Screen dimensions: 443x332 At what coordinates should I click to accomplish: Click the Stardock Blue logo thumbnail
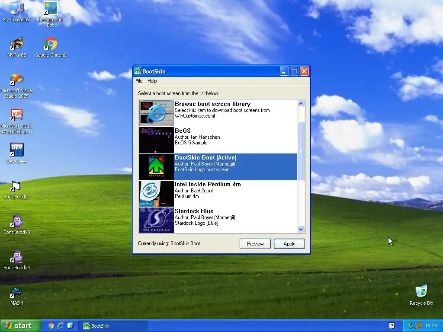tap(157, 220)
